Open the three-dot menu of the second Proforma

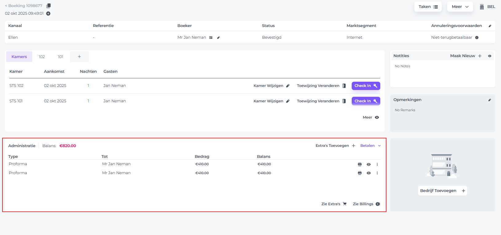tap(377, 173)
